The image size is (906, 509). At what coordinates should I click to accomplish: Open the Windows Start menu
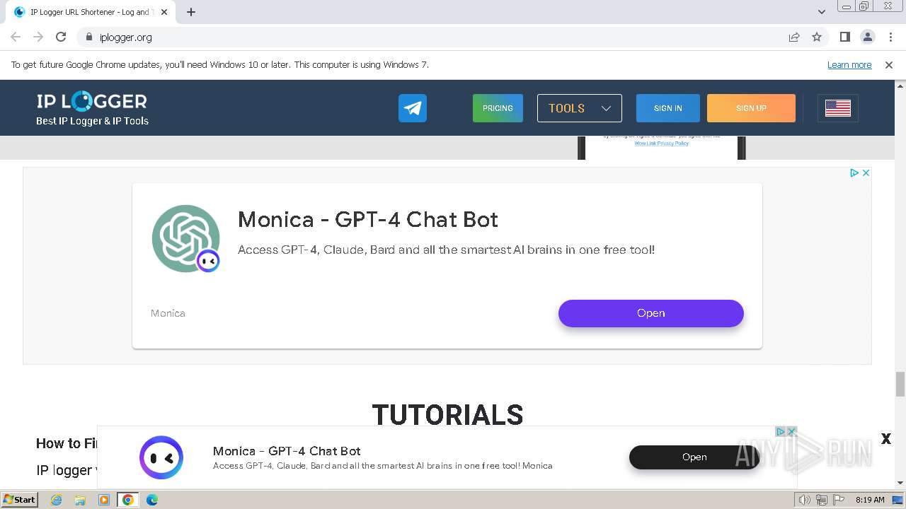coord(20,500)
